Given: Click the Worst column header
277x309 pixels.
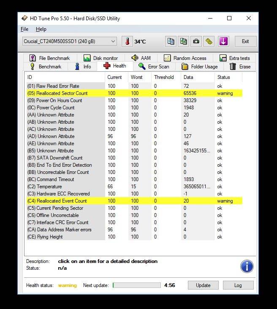Looking at the screenshot, I should tap(140, 77).
